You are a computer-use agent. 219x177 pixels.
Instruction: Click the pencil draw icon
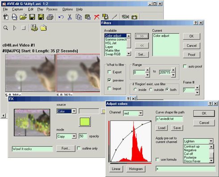click(x=114, y=17)
